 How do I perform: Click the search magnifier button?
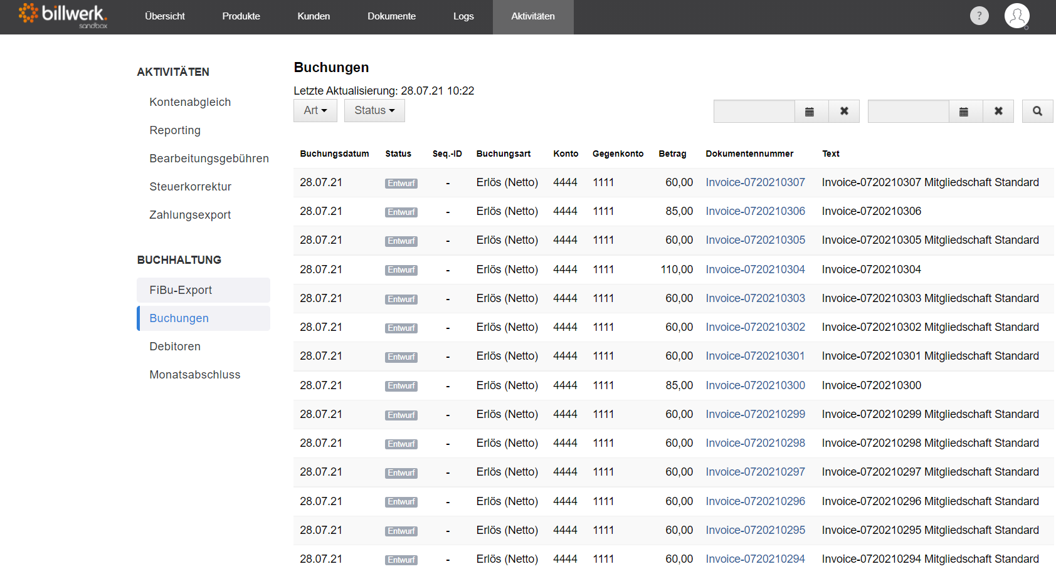pyautogui.click(x=1037, y=112)
